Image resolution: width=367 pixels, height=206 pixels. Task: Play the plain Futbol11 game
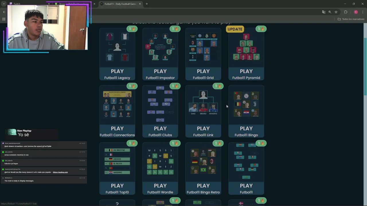click(246, 188)
